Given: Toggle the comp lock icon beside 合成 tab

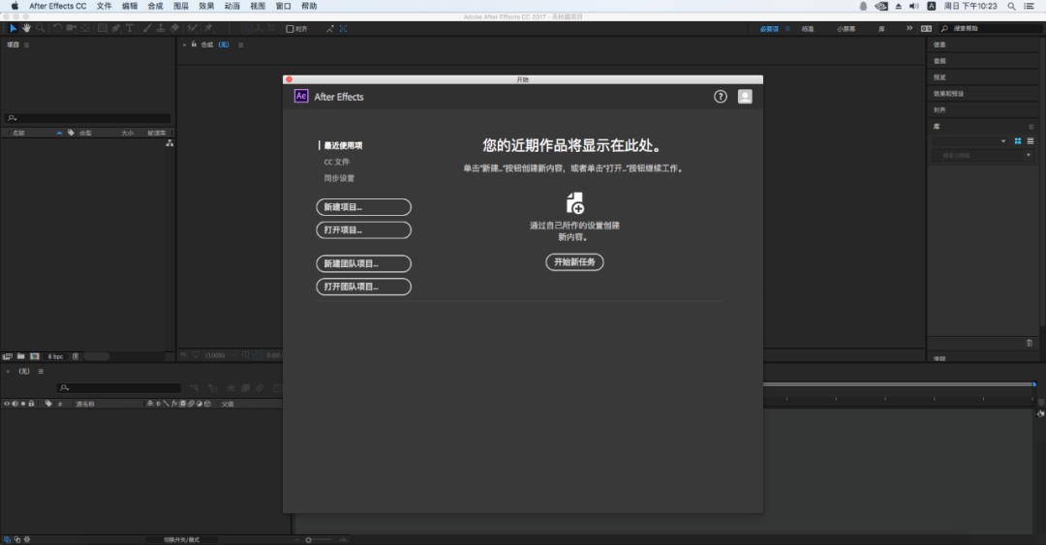Looking at the screenshot, I should pos(194,45).
